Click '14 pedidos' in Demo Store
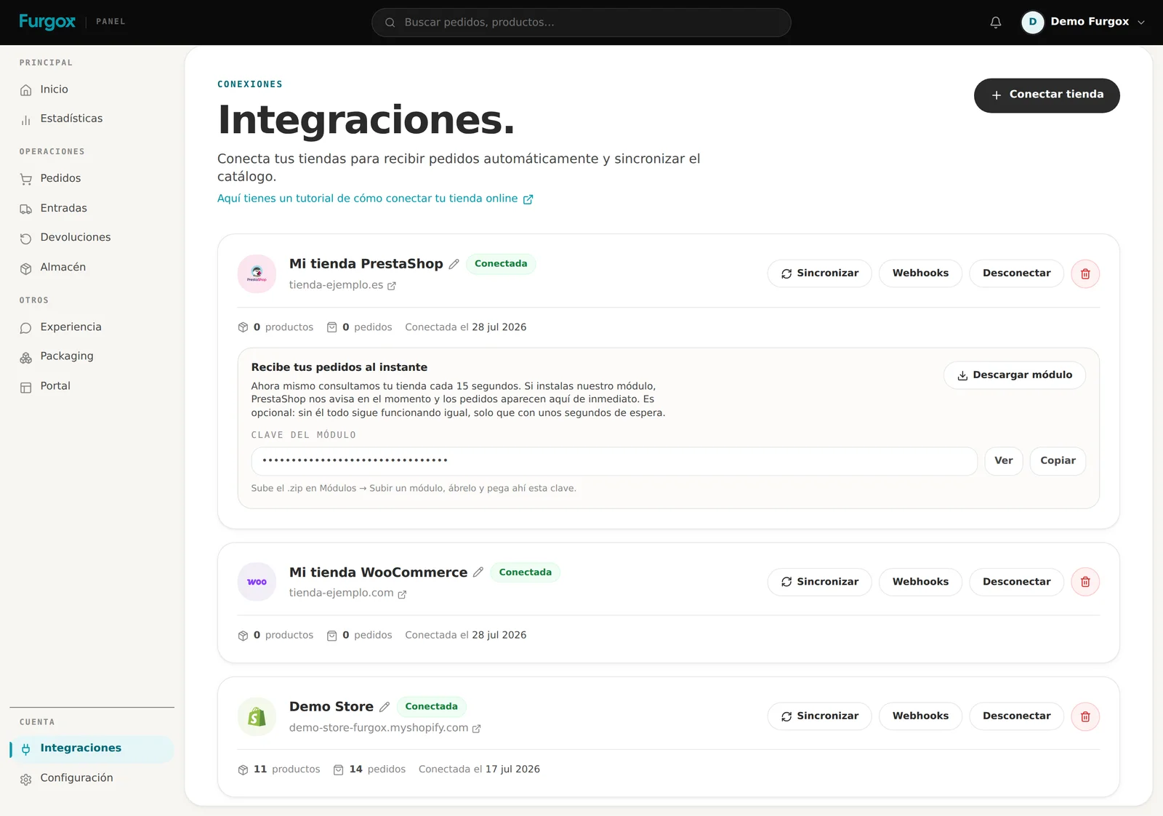Viewport: 1163px width, 816px height. point(369,769)
